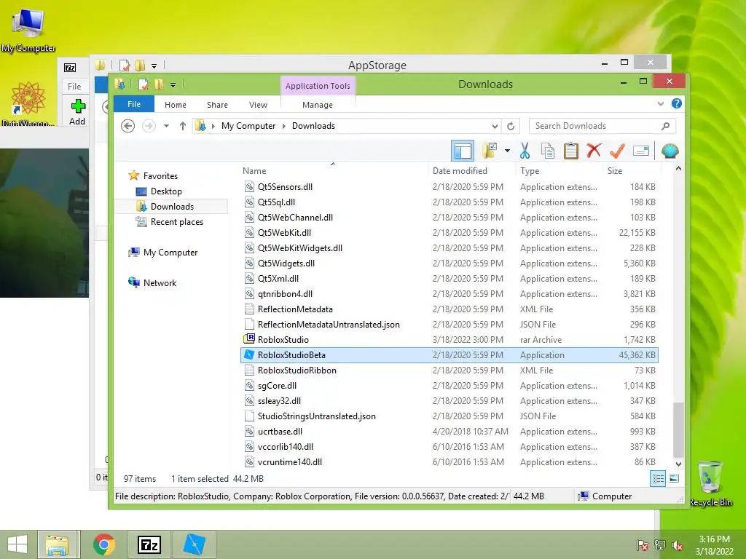Switch to details view in status bar
746x559 pixels.
658,479
